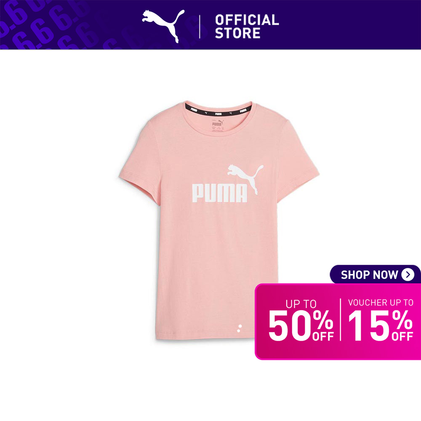
Task: Click the pink t-shirt product image
Action: click(219, 220)
